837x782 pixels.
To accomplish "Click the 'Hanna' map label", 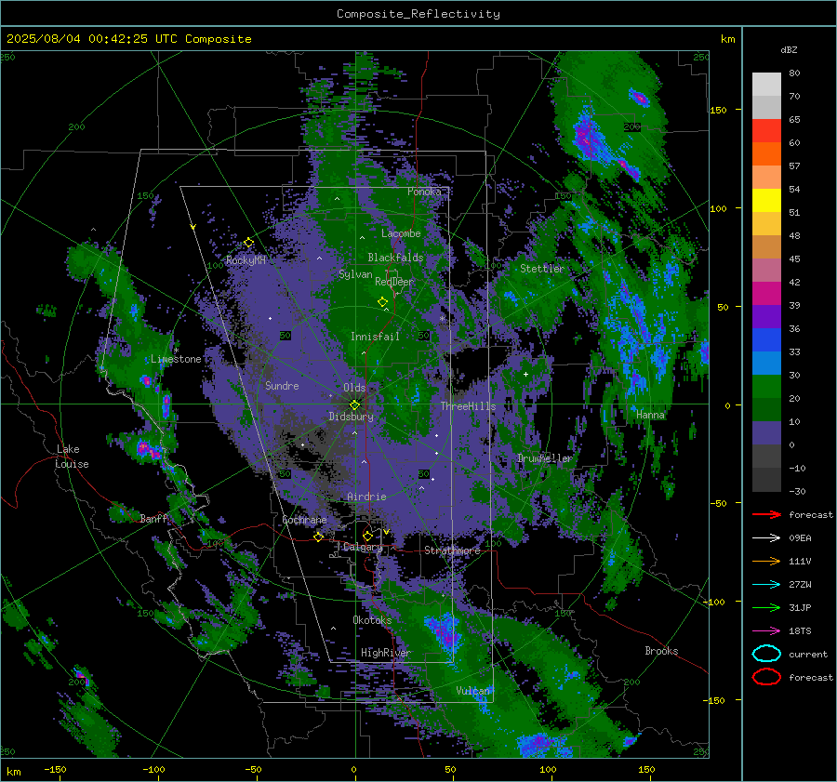I will pos(650,415).
